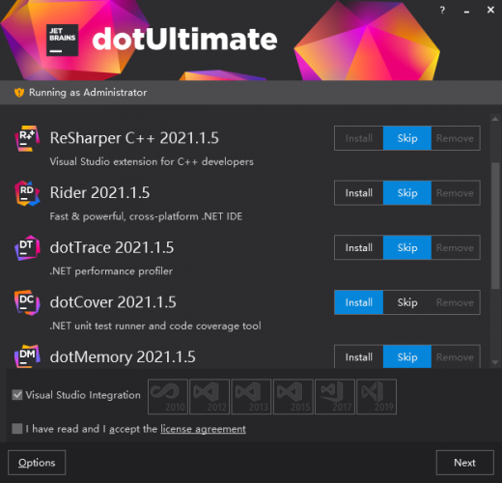Image resolution: width=502 pixels, height=483 pixels.
Task: Click the dotTrace DT product icon
Action: [x=27, y=248]
